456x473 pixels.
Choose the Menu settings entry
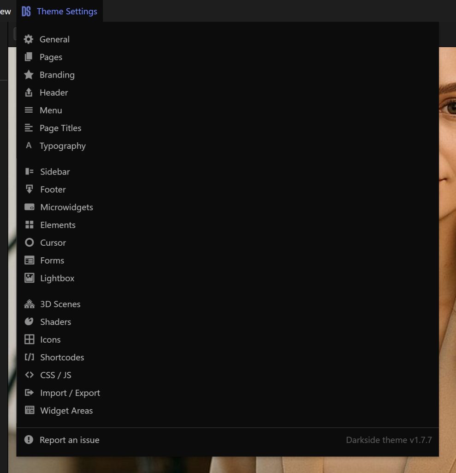51,110
